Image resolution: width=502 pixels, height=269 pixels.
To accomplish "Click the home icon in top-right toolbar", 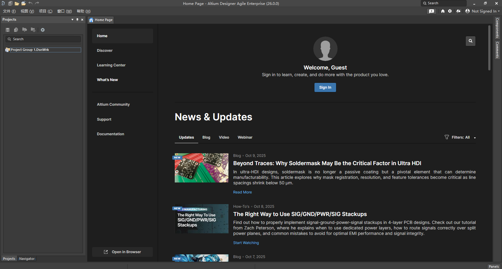I will coord(443,11).
